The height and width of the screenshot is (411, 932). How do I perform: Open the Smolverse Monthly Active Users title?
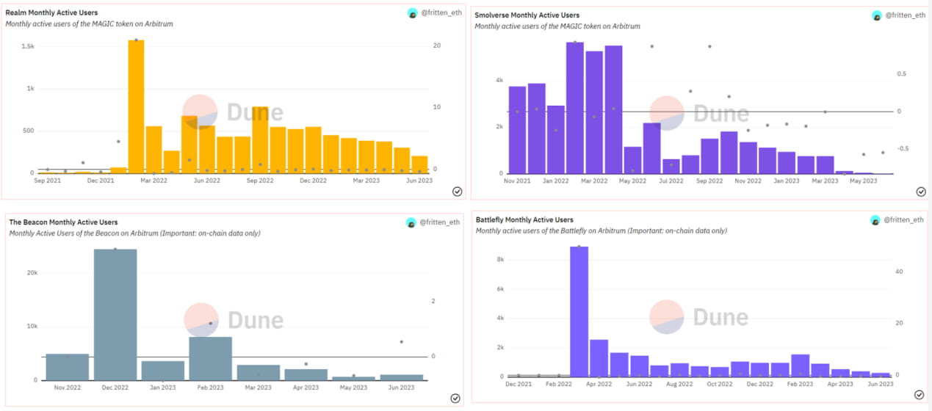tap(527, 15)
